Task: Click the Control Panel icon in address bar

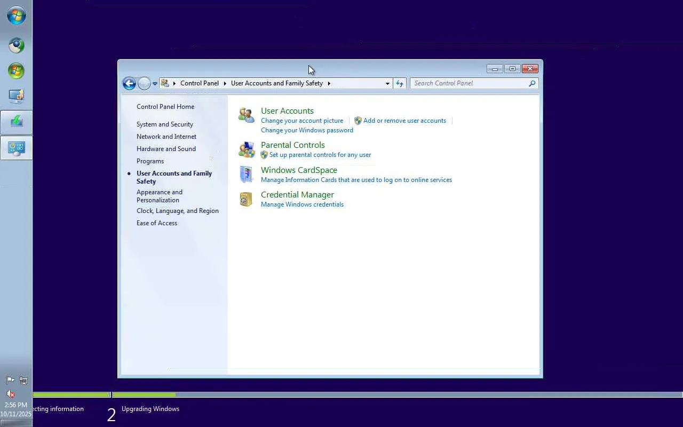Action: point(165,83)
